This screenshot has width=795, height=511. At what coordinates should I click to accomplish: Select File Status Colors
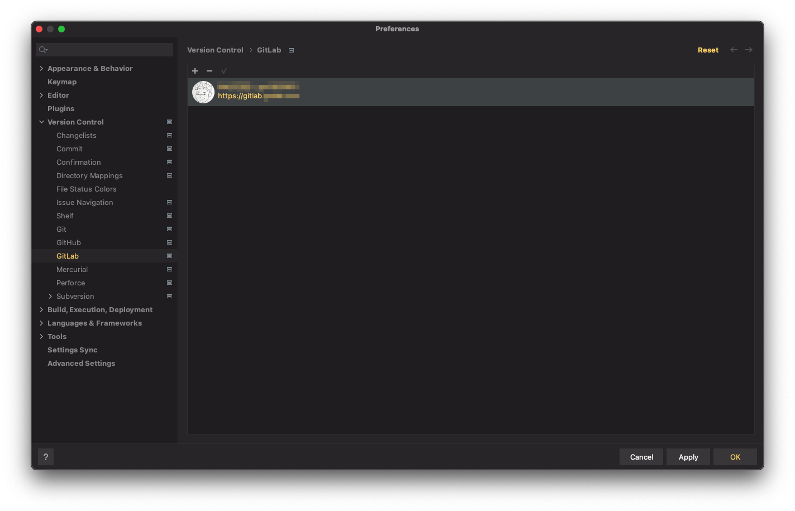[x=87, y=189]
